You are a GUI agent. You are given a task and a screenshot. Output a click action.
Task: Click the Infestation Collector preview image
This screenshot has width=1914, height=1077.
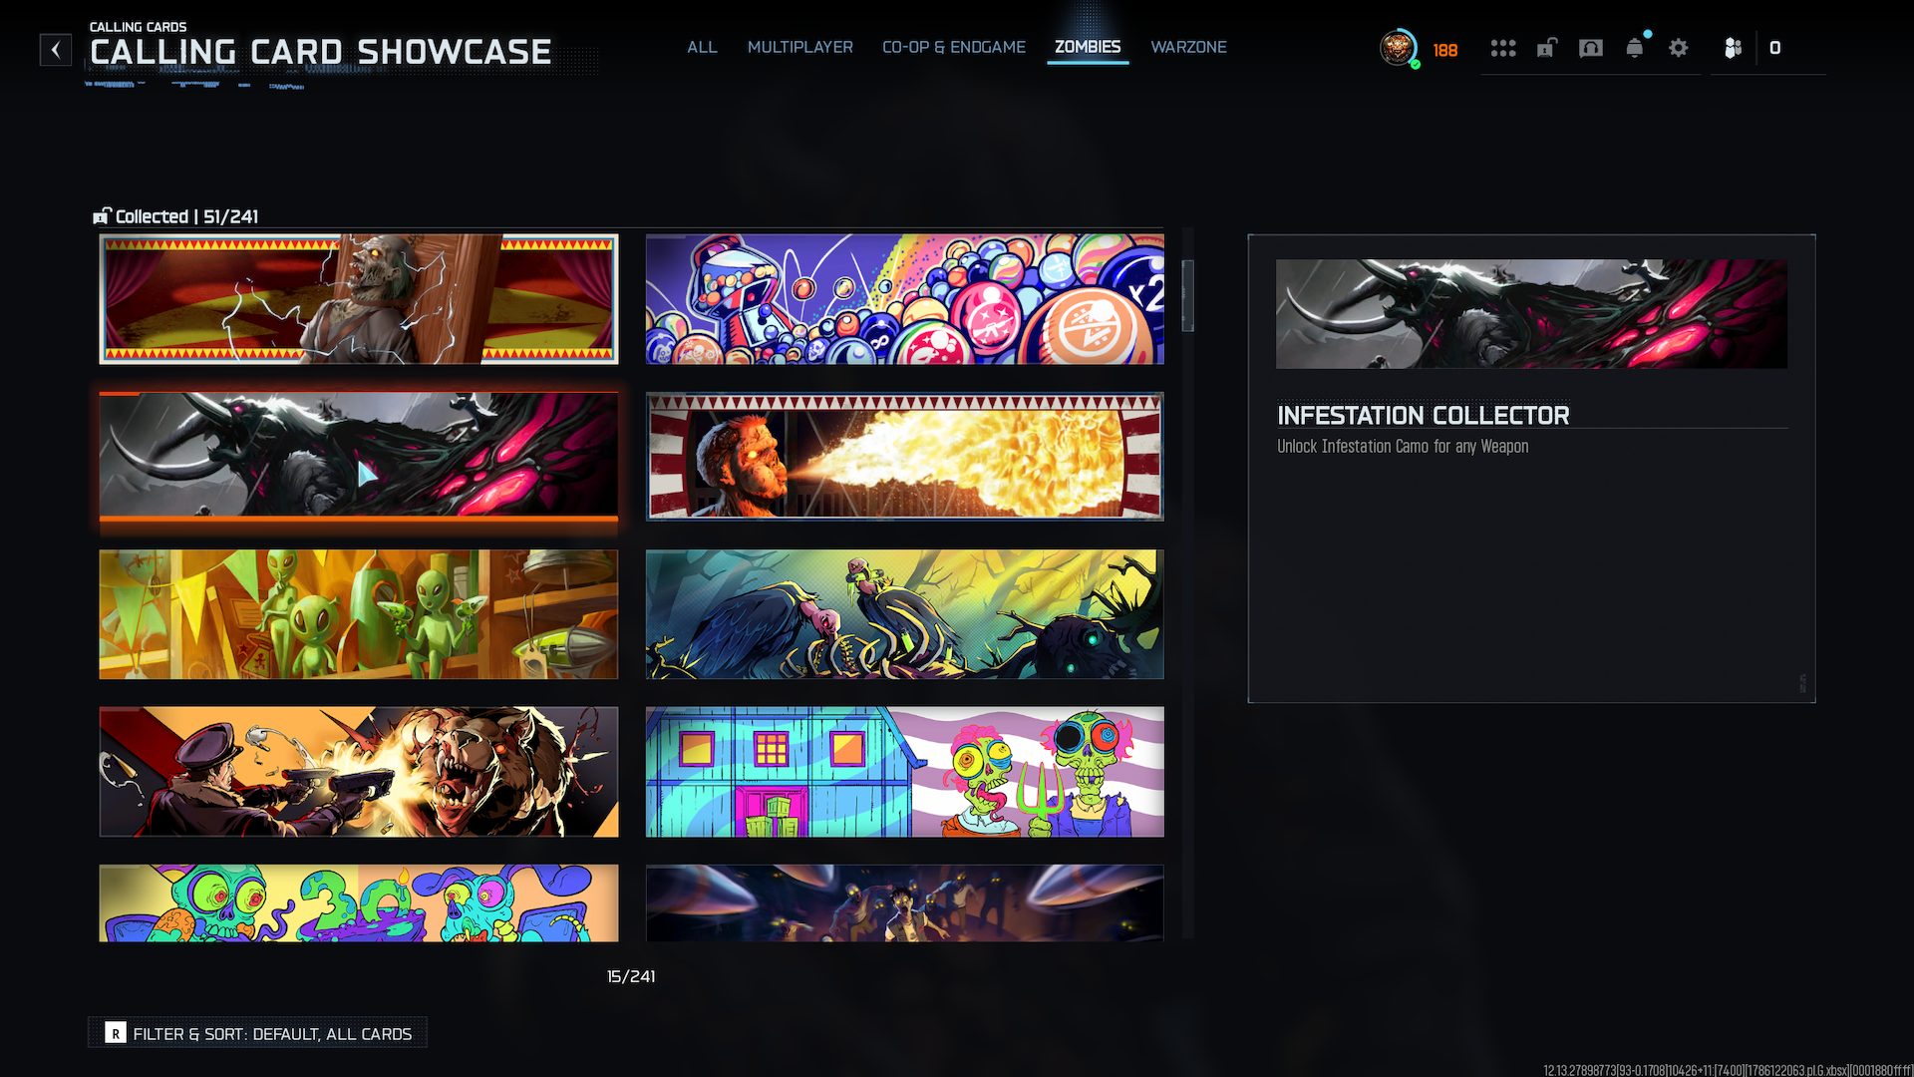click(x=1531, y=314)
